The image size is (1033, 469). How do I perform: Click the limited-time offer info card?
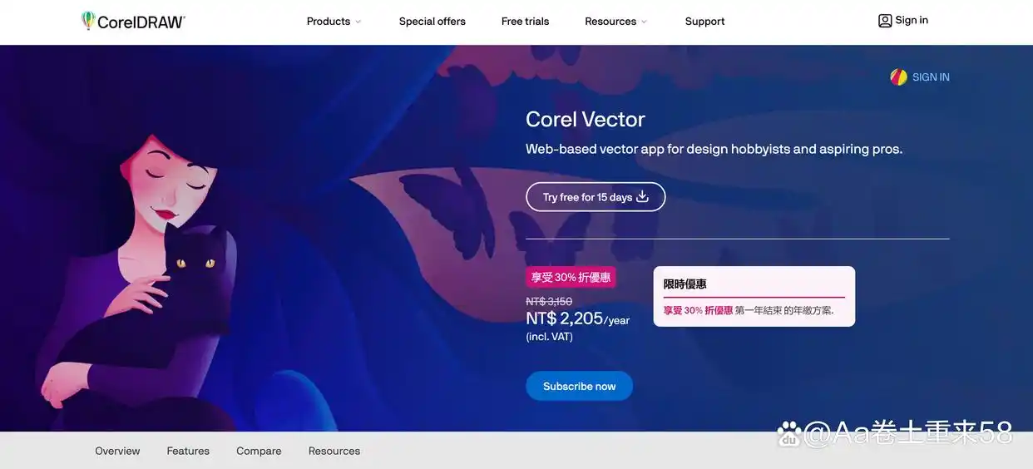coord(754,296)
